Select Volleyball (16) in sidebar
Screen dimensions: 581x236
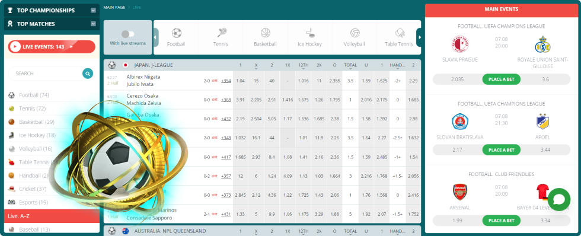(36, 149)
